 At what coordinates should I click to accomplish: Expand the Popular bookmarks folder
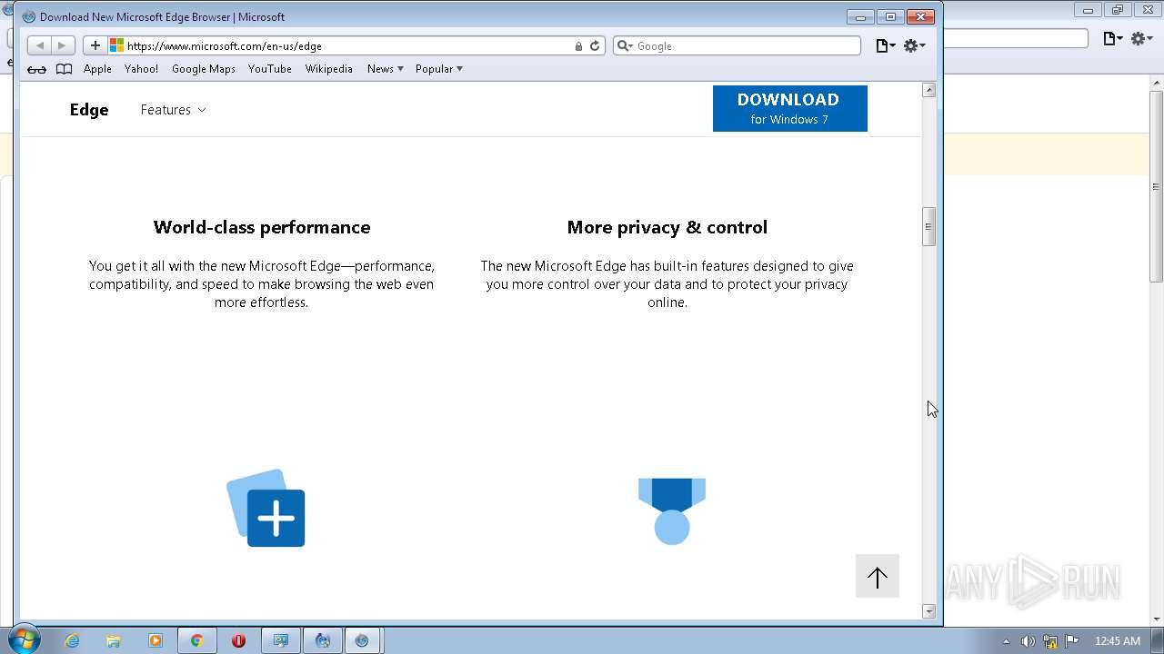[x=439, y=69]
